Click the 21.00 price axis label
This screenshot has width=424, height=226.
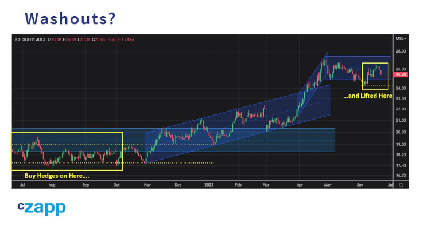(400, 121)
